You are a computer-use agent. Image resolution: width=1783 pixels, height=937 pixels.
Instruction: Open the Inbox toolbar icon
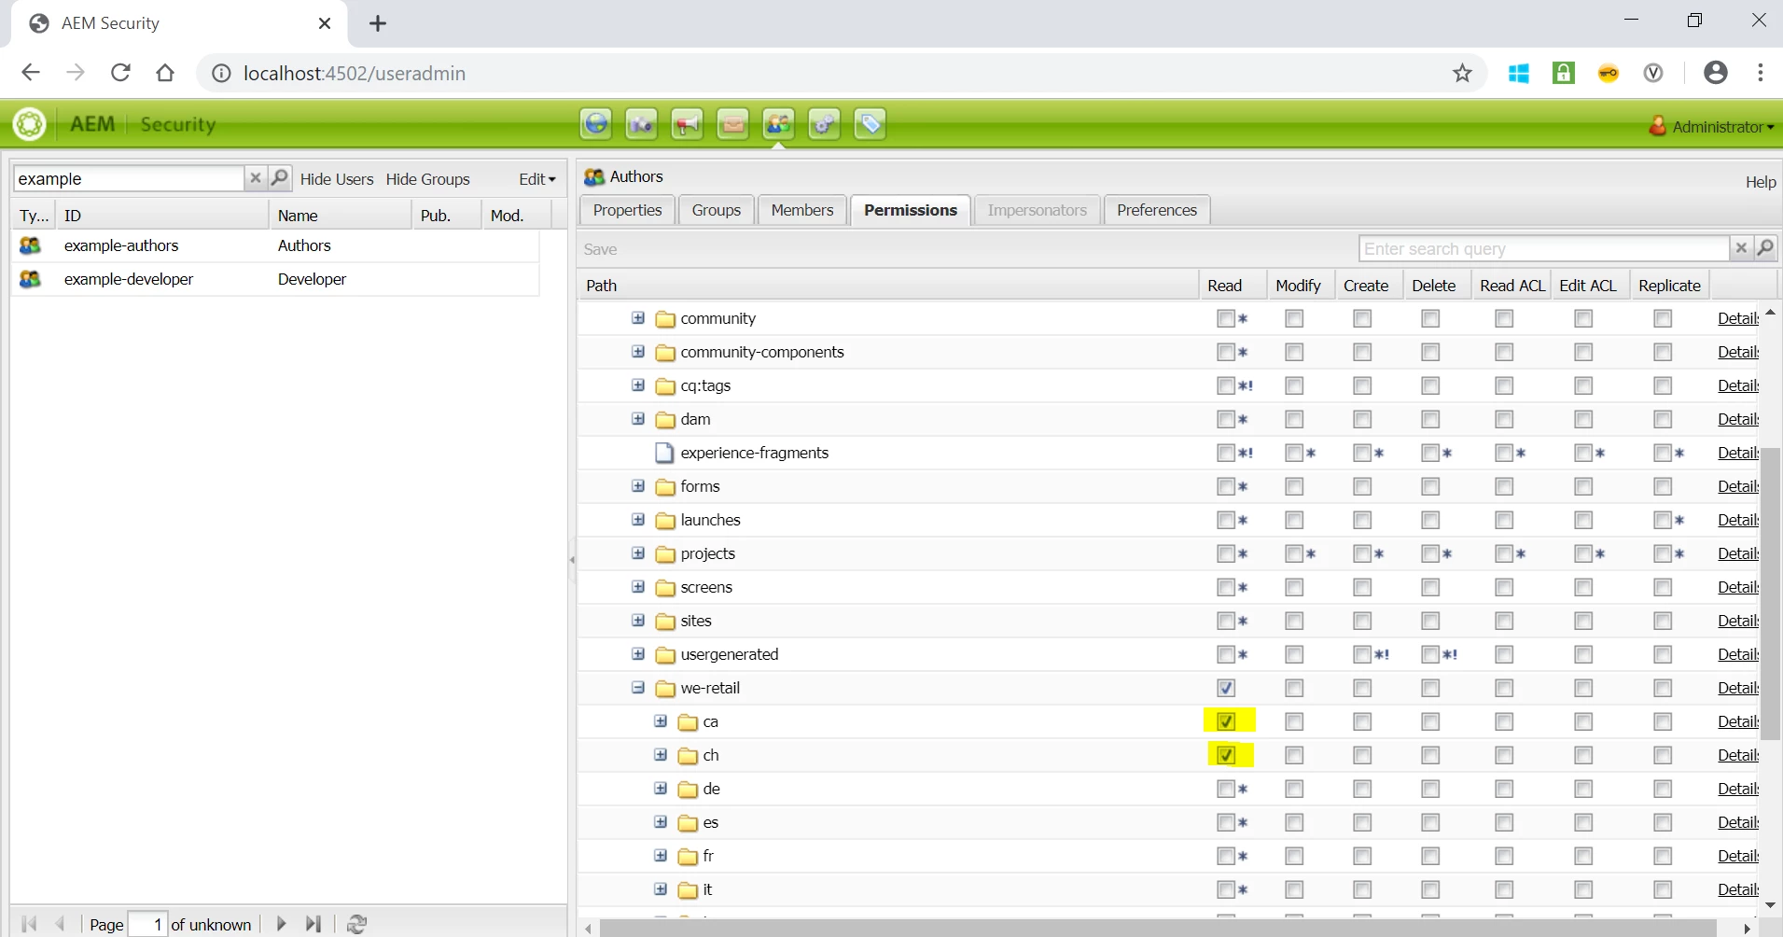click(732, 124)
